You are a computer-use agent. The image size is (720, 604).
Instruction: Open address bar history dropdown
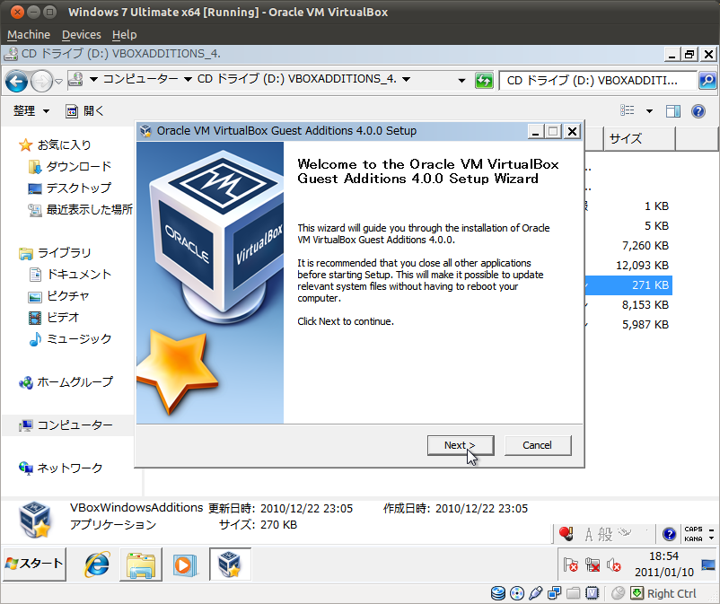pos(461,81)
